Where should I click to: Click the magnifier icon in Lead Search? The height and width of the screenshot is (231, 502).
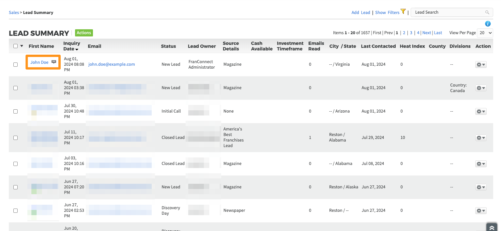(x=487, y=12)
